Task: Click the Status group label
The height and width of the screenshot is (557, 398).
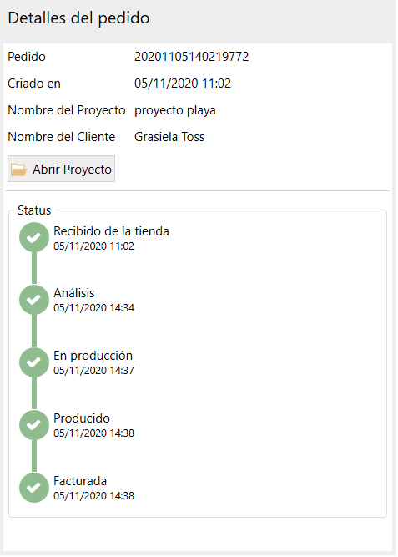Action: 34,210
